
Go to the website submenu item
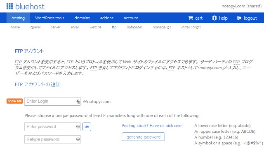coord(95,27)
